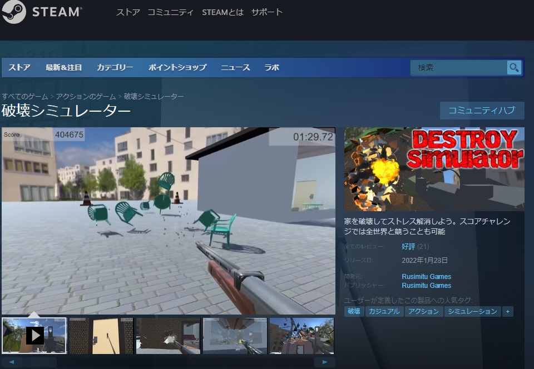Open the ニュース tab

[x=235, y=67]
